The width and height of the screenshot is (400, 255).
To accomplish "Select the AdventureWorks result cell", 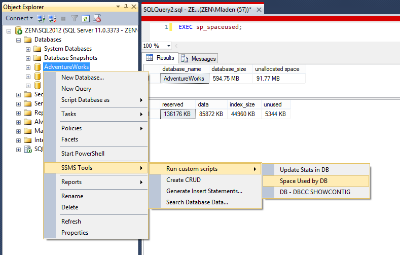I will (x=185, y=79).
